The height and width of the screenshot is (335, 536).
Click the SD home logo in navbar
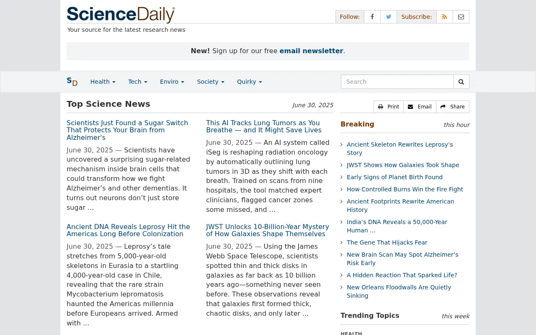(x=72, y=82)
